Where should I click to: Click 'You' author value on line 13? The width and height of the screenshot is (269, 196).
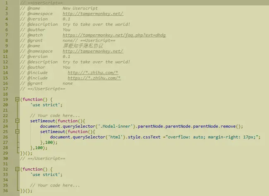(66, 67)
